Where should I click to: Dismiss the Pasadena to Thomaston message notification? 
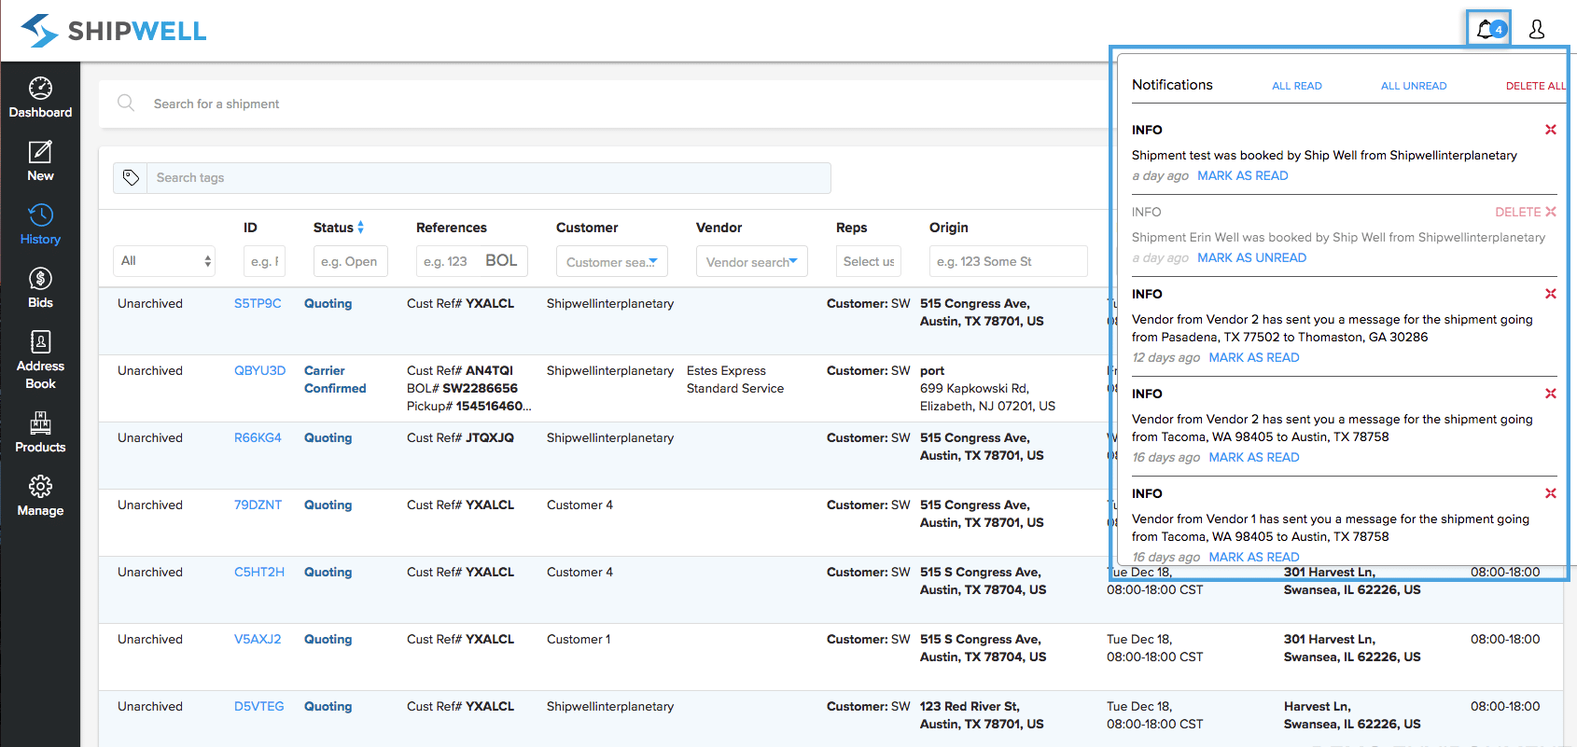(1550, 294)
